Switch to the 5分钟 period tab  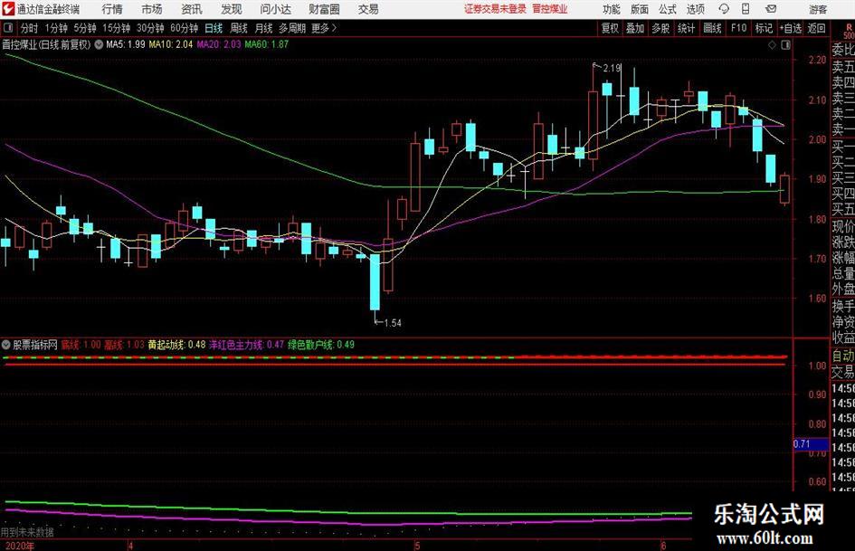point(85,28)
